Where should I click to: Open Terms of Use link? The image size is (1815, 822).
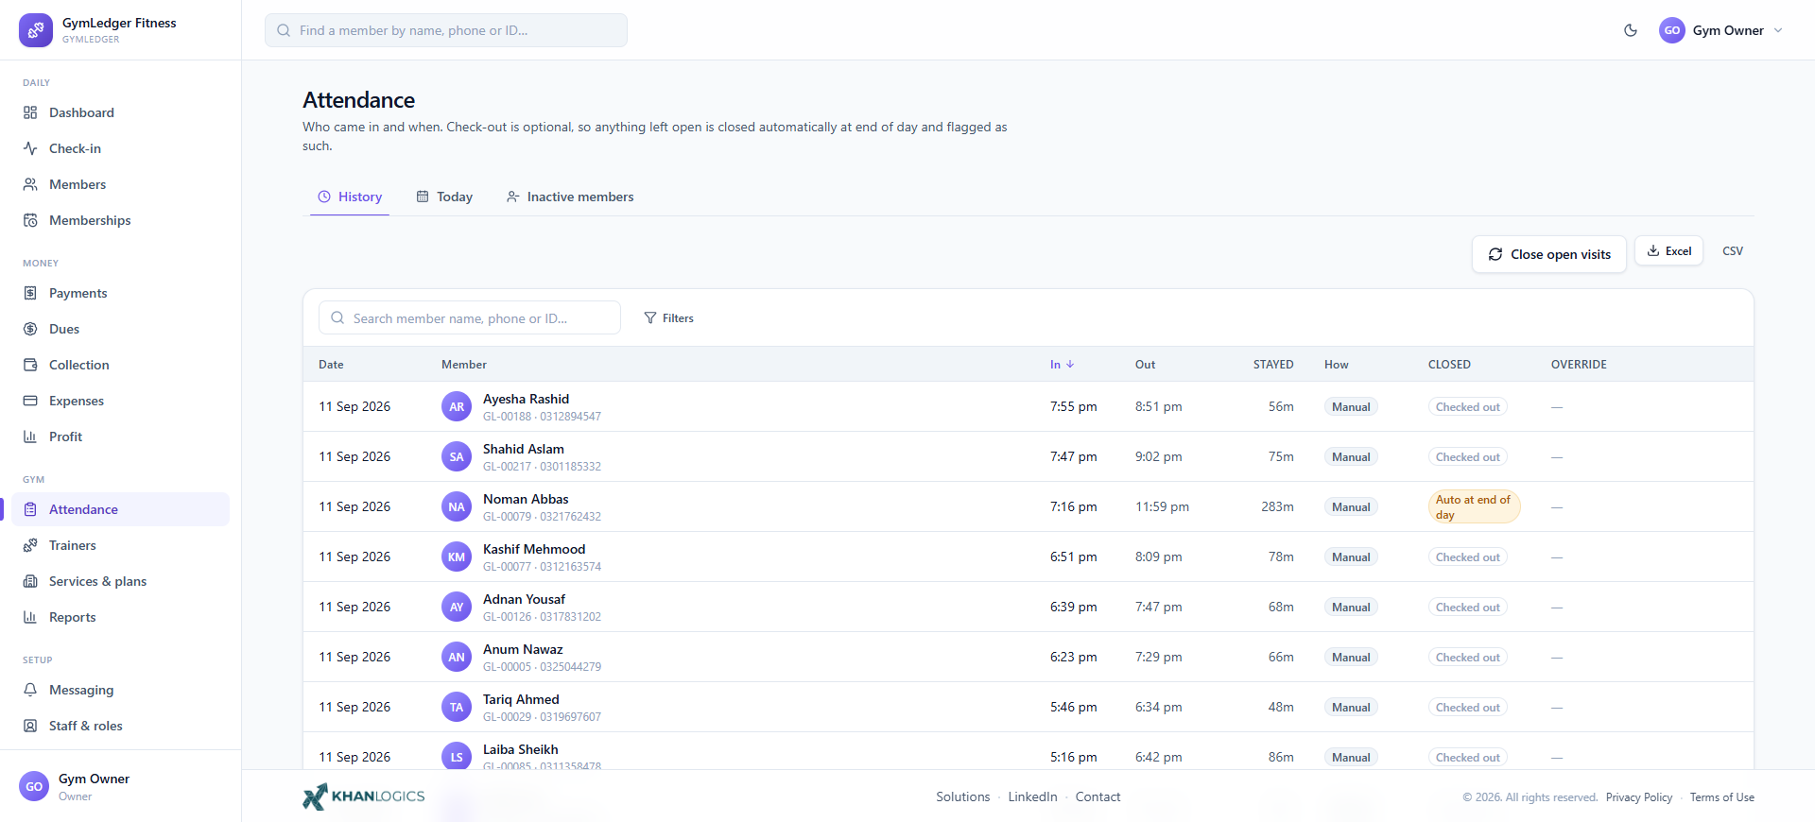(1721, 797)
